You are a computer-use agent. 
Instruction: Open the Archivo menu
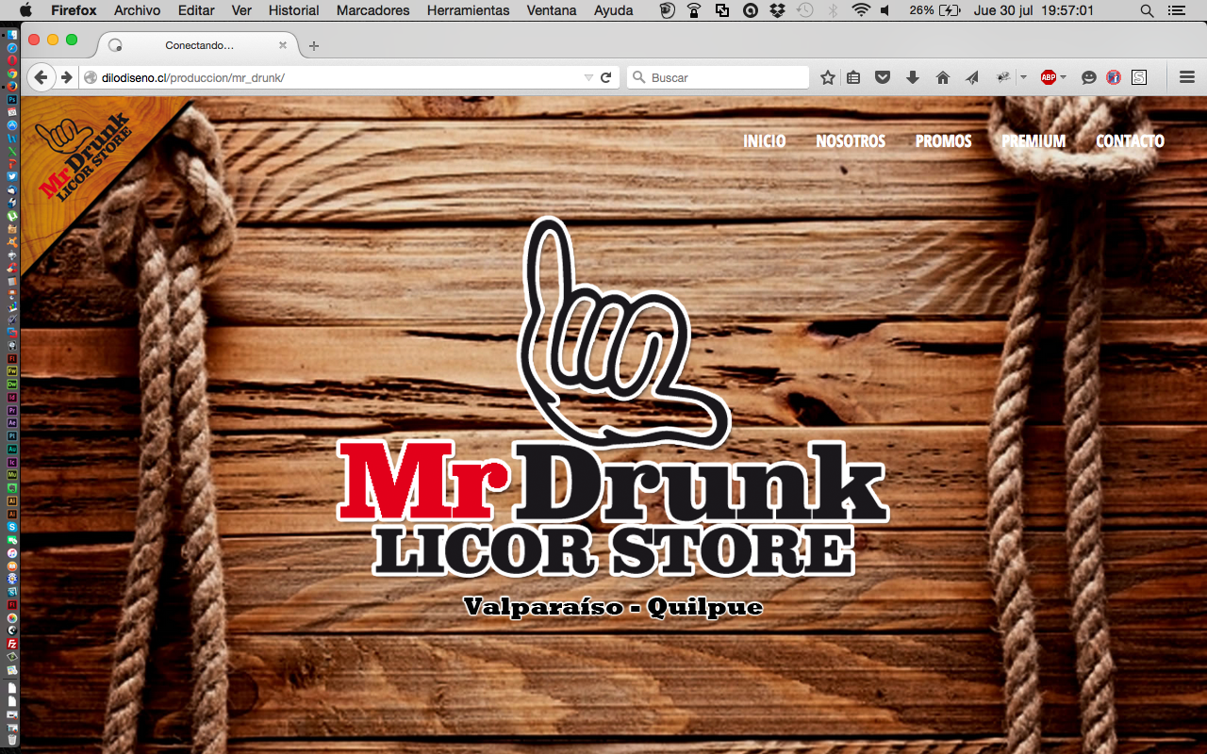[138, 10]
